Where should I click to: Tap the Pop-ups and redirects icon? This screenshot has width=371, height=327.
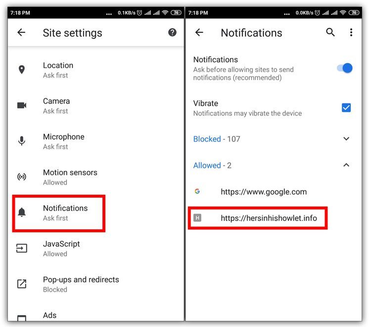22,284
